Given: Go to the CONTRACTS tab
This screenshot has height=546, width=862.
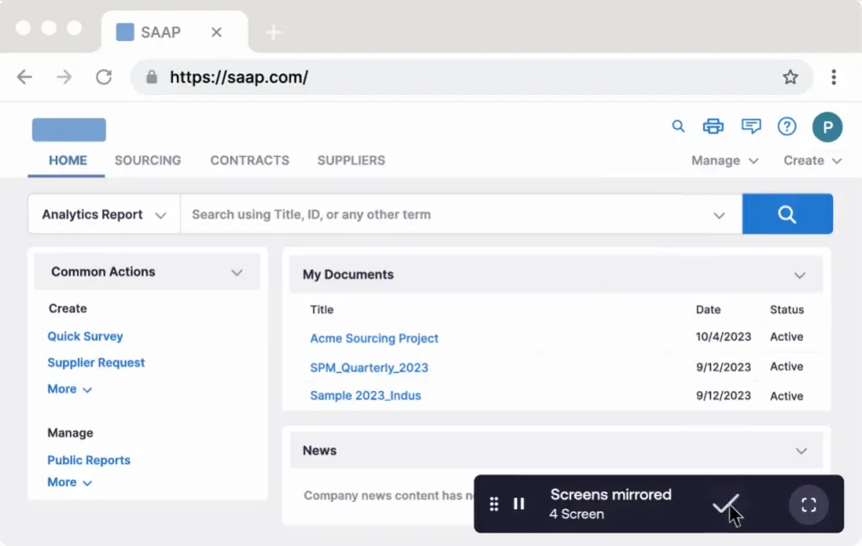Looking at the screenshot, I should pos(250,160).
